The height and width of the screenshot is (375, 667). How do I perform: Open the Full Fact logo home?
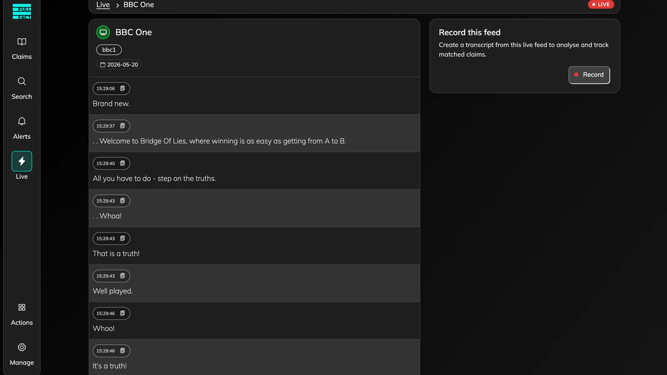tap(22, 11)
